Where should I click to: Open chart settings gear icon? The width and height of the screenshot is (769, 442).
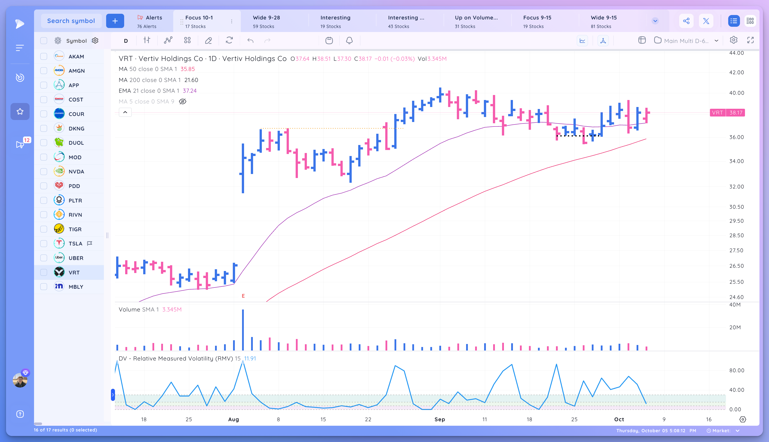pyautogui.click(x=734, y=40)
